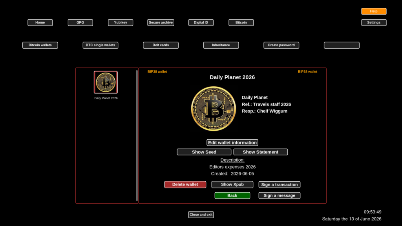402x226 pixels.
Task: Go to the Home section
Action: click(x=40, y=22)
